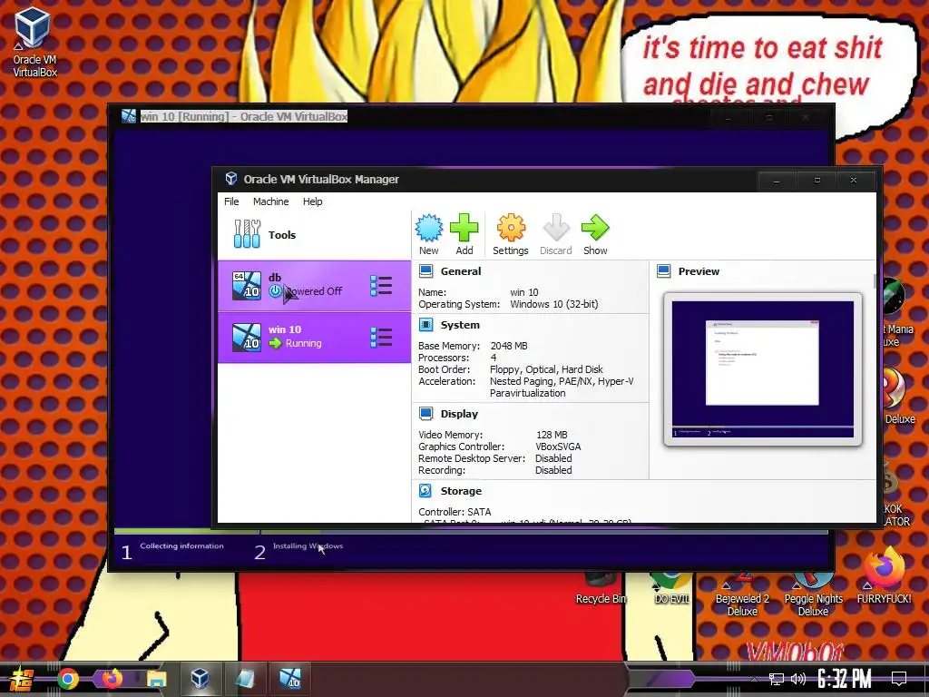This screenshot has width=929, height=697.
Task: Click the middle taskbar app button
Action: (245, 679)
